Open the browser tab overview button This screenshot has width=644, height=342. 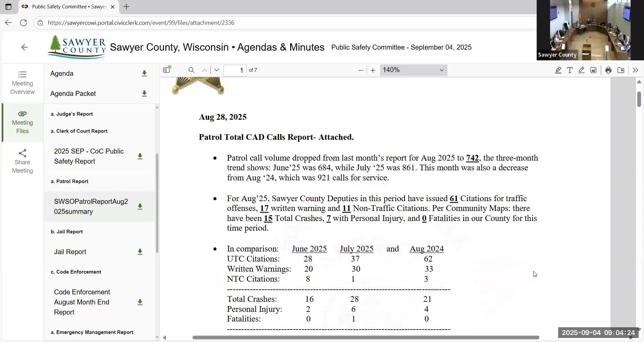8,7
